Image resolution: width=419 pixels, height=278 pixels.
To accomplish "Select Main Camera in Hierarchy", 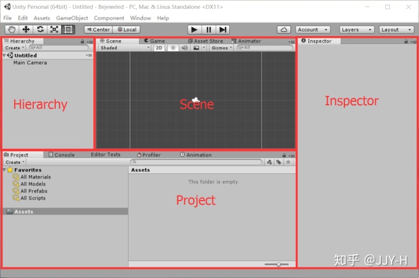I will click(x=30, y=63).
